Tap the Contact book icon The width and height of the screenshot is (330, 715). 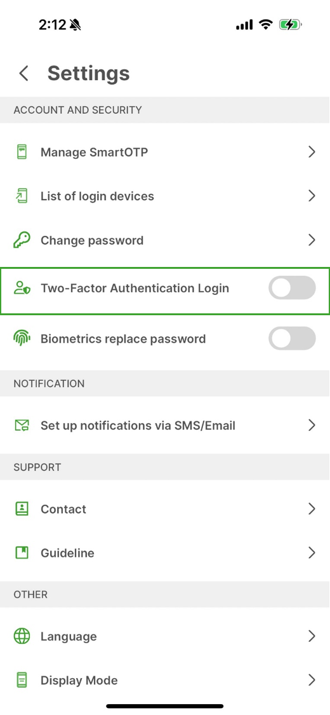tap(22, 509)
